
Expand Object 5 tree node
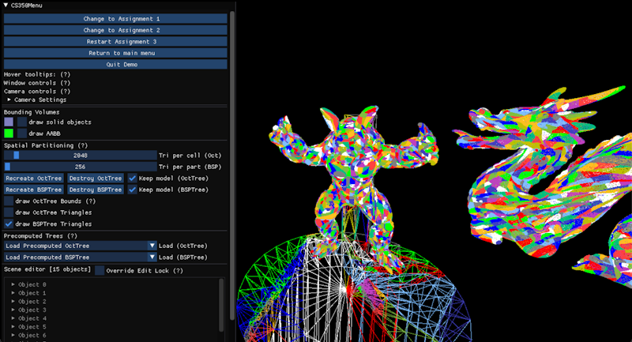(x=13, y=327)
